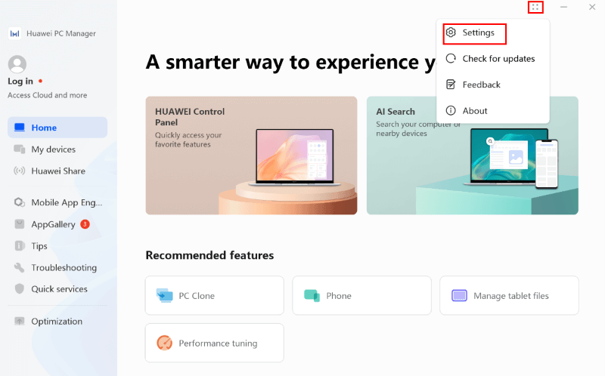The width and height of the screenshot is (605, 376).
Task: Click the Feedback pencil-note icon
Action: pyautogui.click(x=451, y=85)
